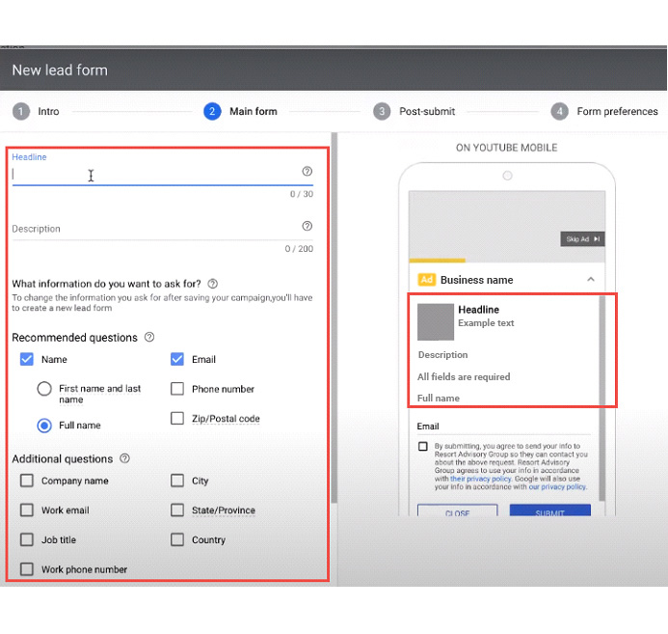Click the SUBMIT button in preview
The width and height of the screenshot is (668, 634).
coord(550,510)
